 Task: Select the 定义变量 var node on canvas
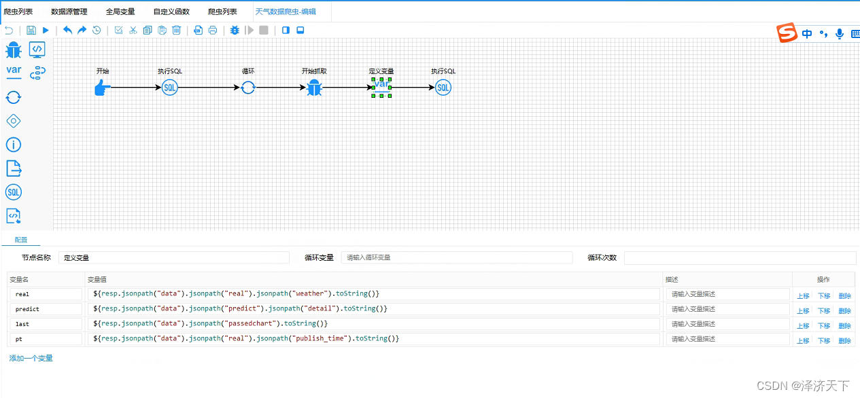381,87
